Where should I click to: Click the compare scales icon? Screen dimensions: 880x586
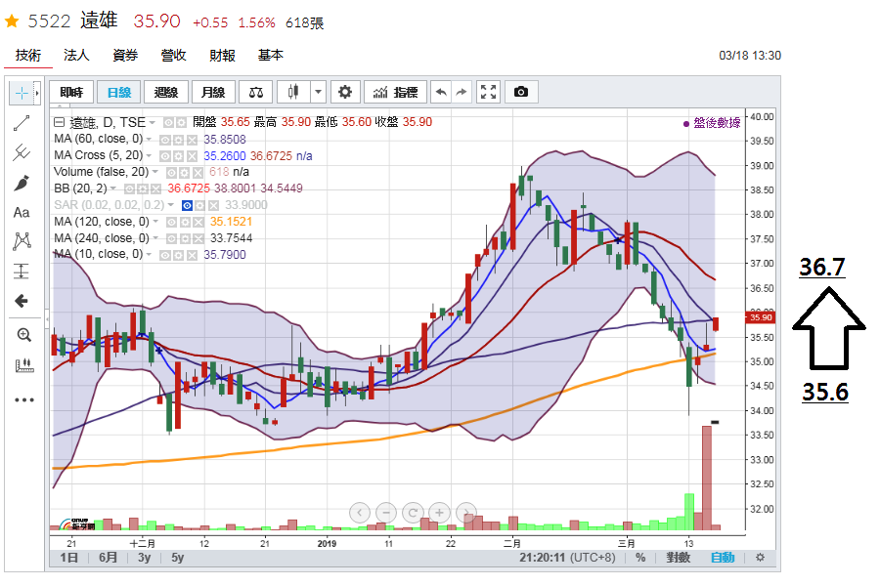(256, 92)
